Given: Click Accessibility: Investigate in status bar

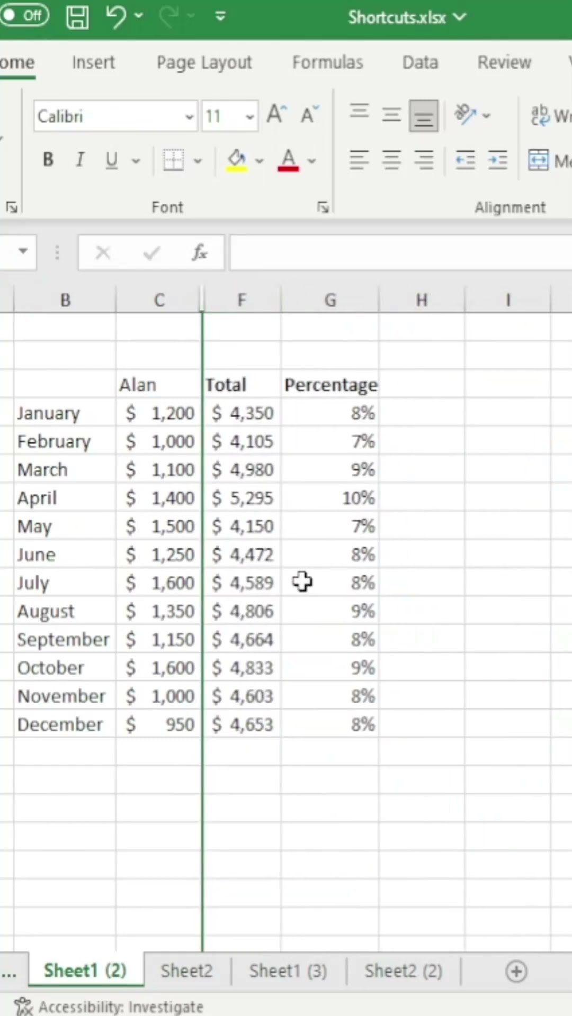Looking at the screenshot, I should coord(110,1006).
